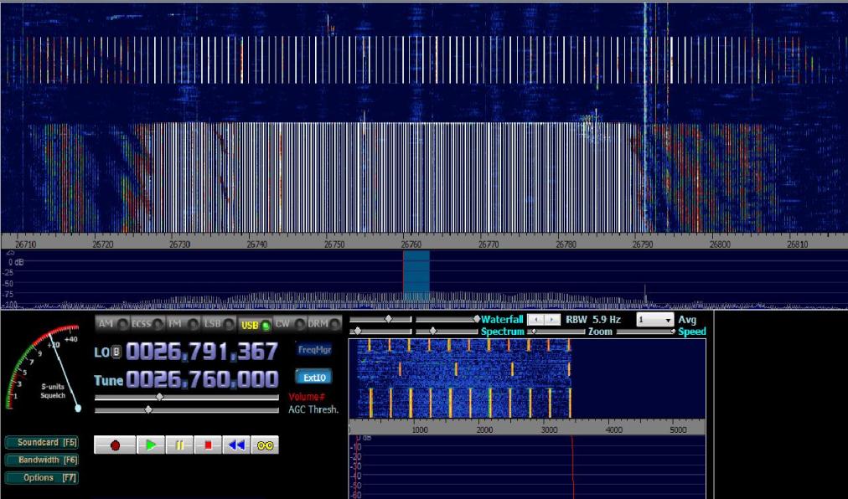
Task: Switch demodulation mode to AM
Action: pyautogui.click(x=106, y=324)
